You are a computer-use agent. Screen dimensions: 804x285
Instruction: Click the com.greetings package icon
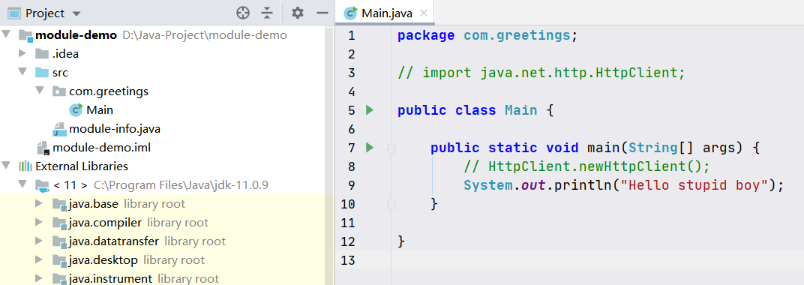(x=59, y=91)
